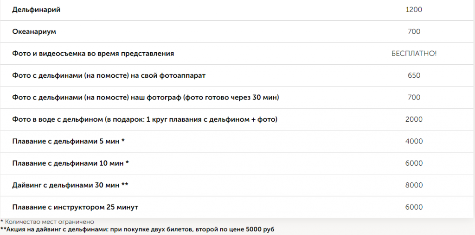Click Фото с дельфинами наш фотограф row
This screenshot has height=235, width=475.
tap(145, 97)
